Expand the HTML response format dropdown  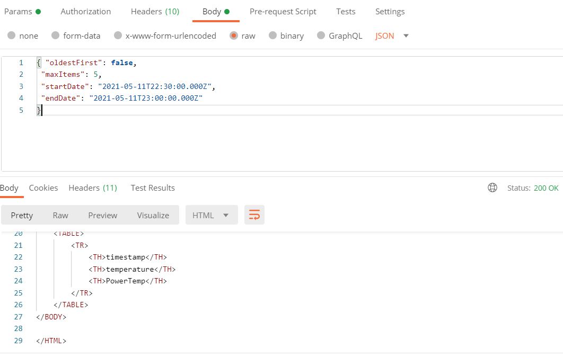pyautogui.click(x=211, y=215)
